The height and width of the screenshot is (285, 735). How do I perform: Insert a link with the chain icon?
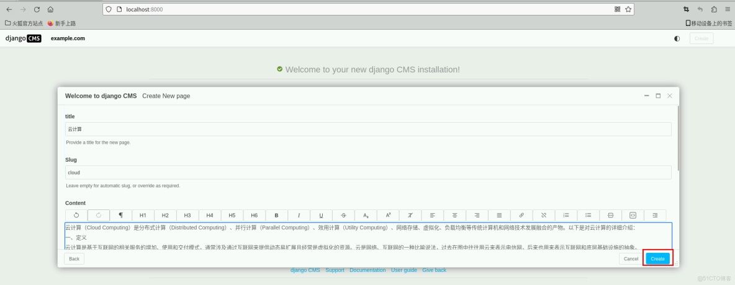tap(521, 215)
